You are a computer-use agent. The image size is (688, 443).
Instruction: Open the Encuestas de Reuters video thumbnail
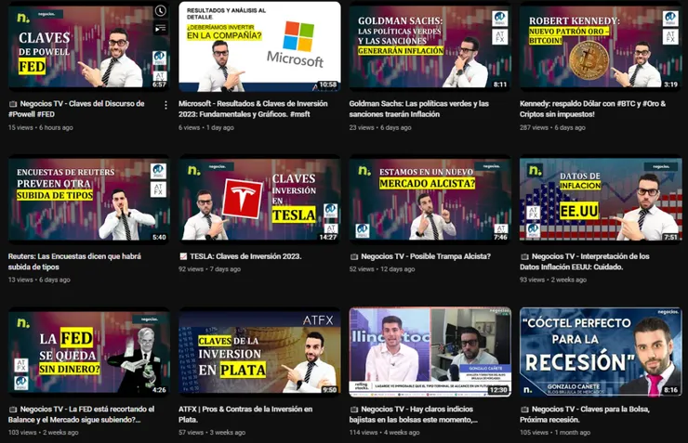click(89, 199)
